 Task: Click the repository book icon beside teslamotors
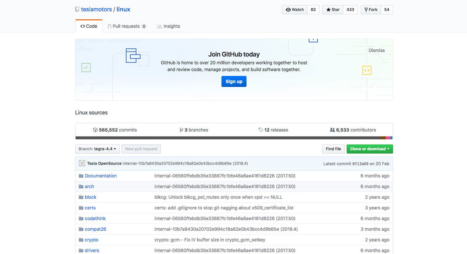77,9
